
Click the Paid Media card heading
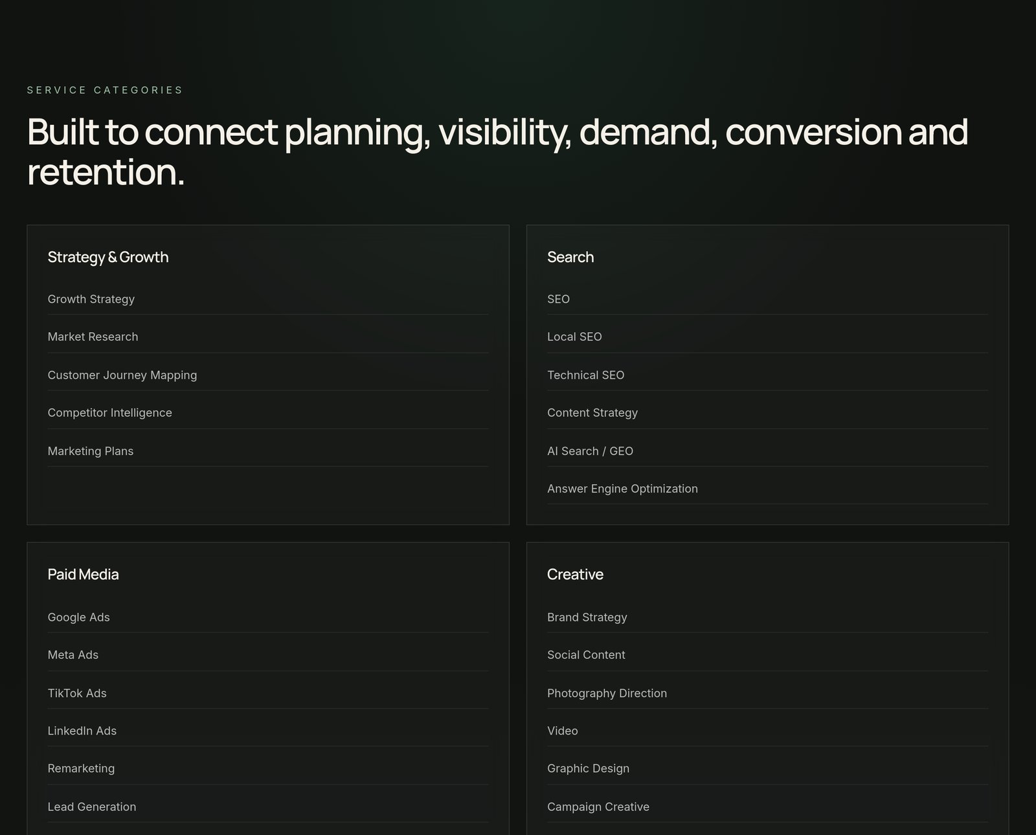pos(84,574)
